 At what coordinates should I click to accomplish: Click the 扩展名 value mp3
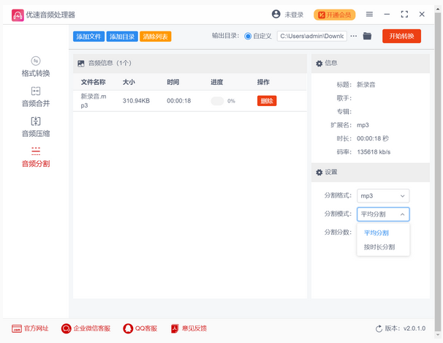(x=363, y=125)
